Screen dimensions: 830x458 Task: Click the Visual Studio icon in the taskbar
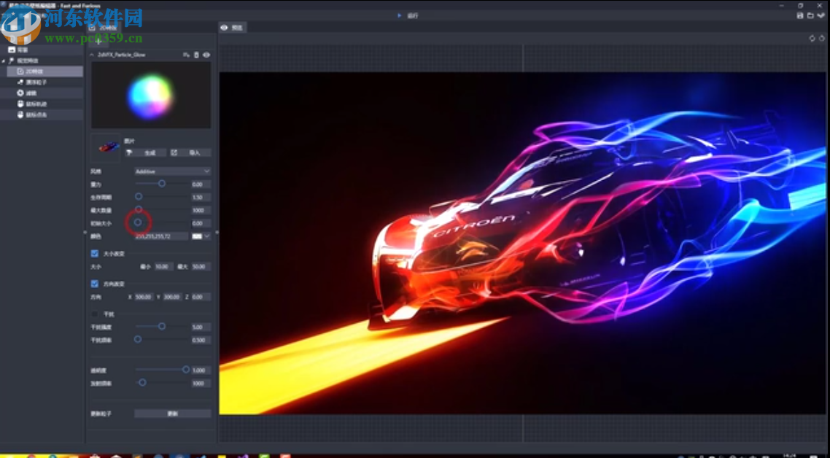pyautogui.click(x=243, y=456)
